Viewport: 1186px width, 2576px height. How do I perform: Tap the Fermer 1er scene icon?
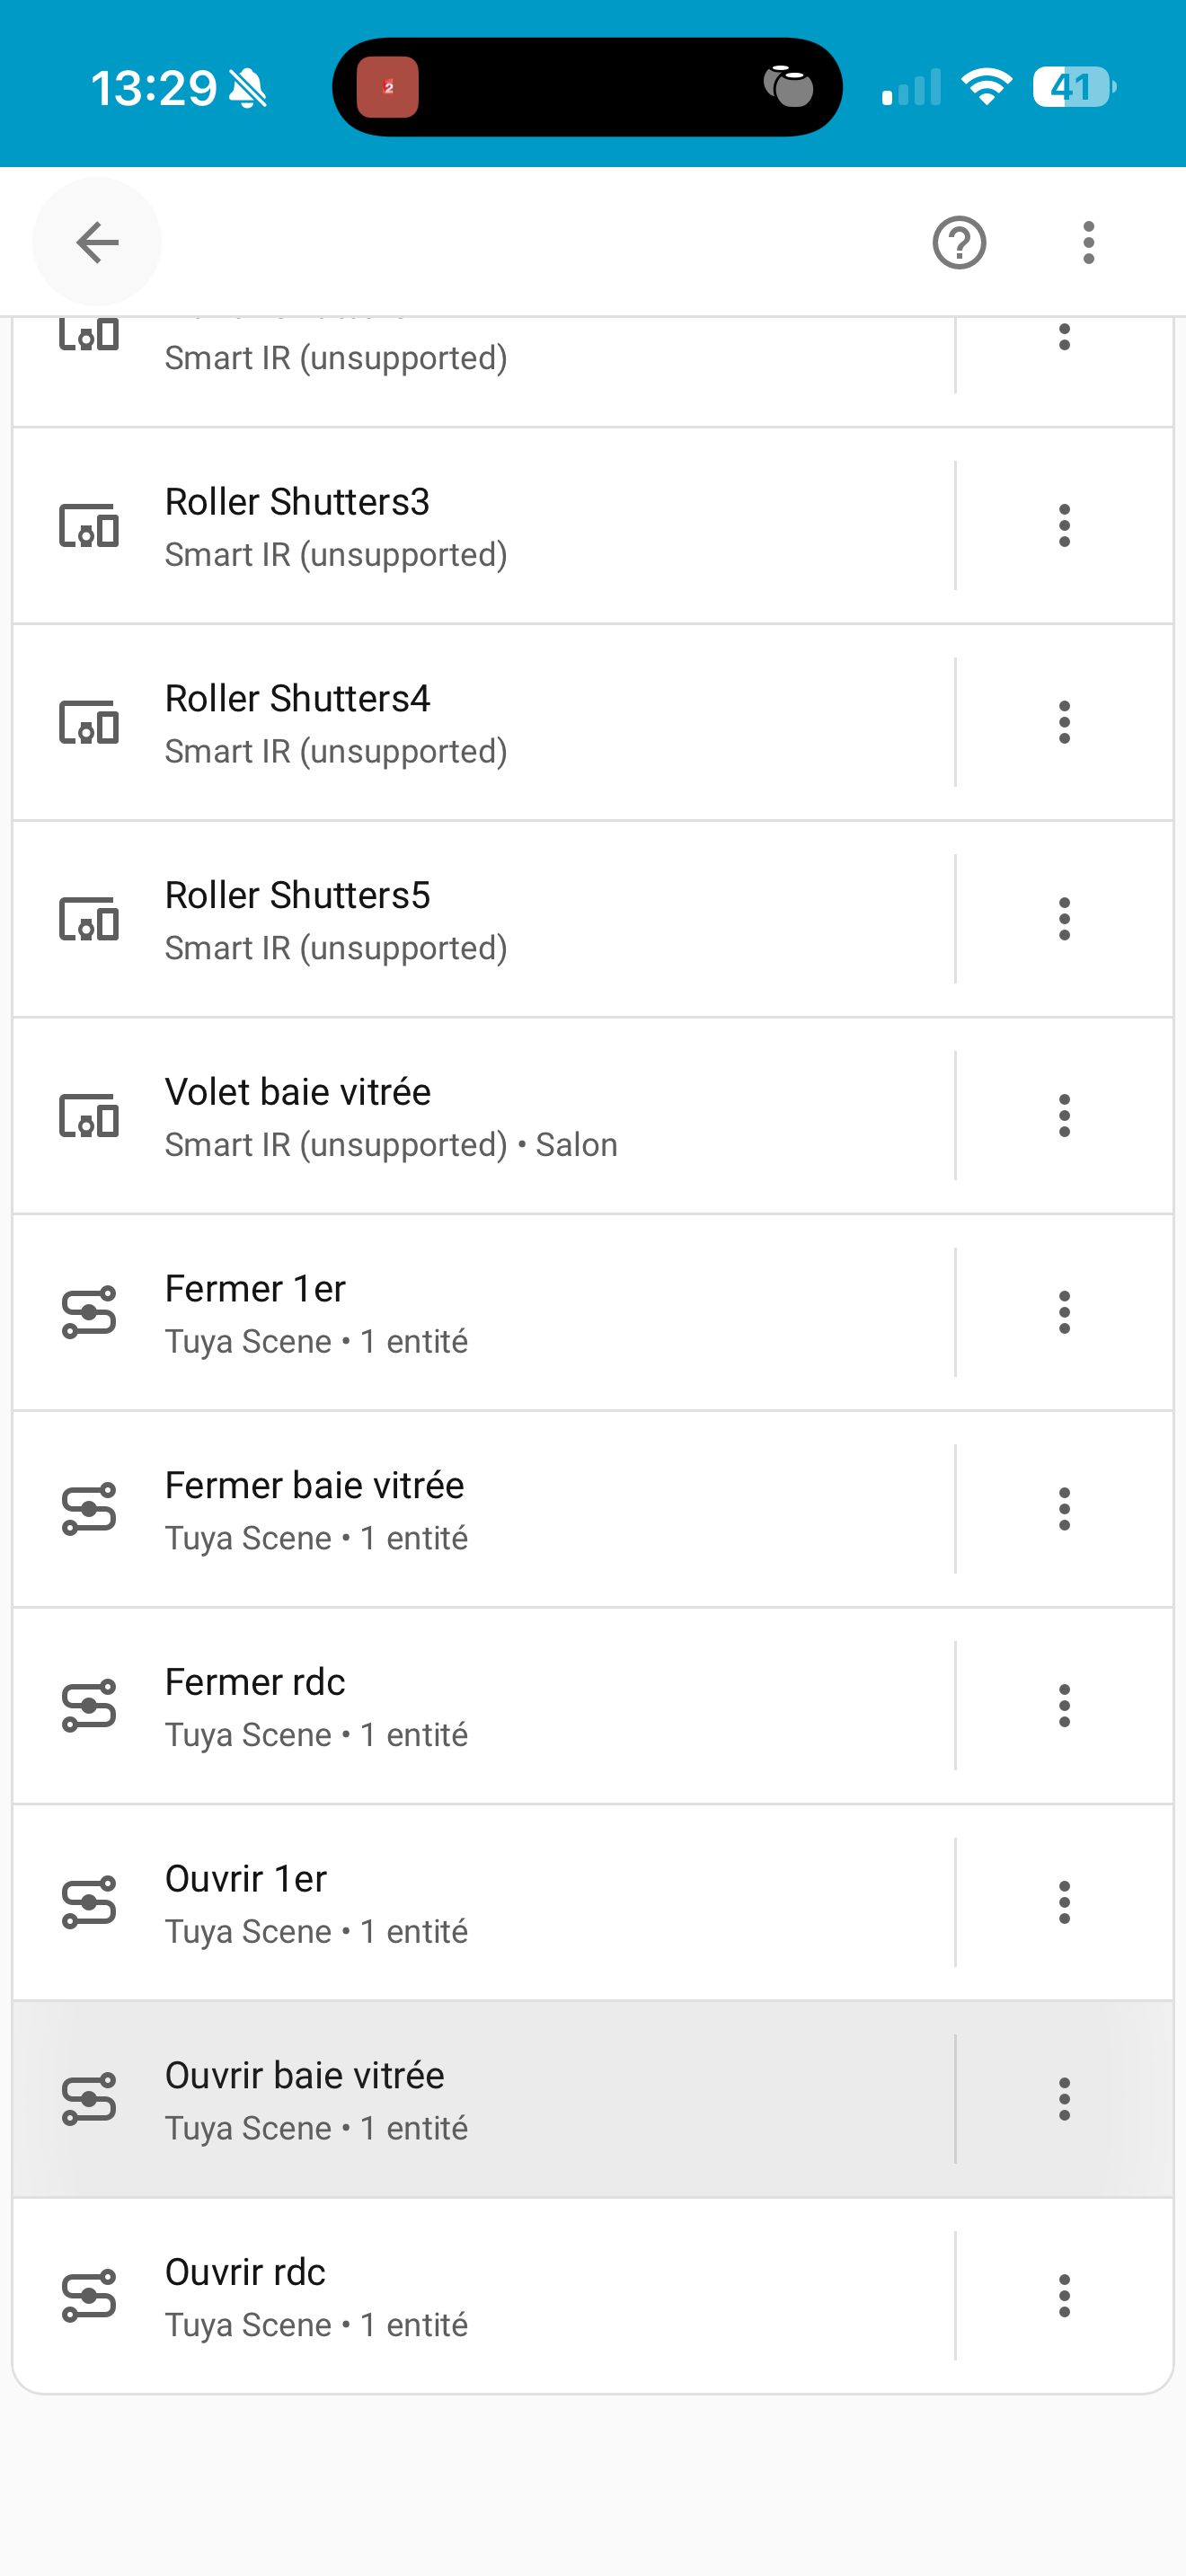click(x=89, y=1313)
